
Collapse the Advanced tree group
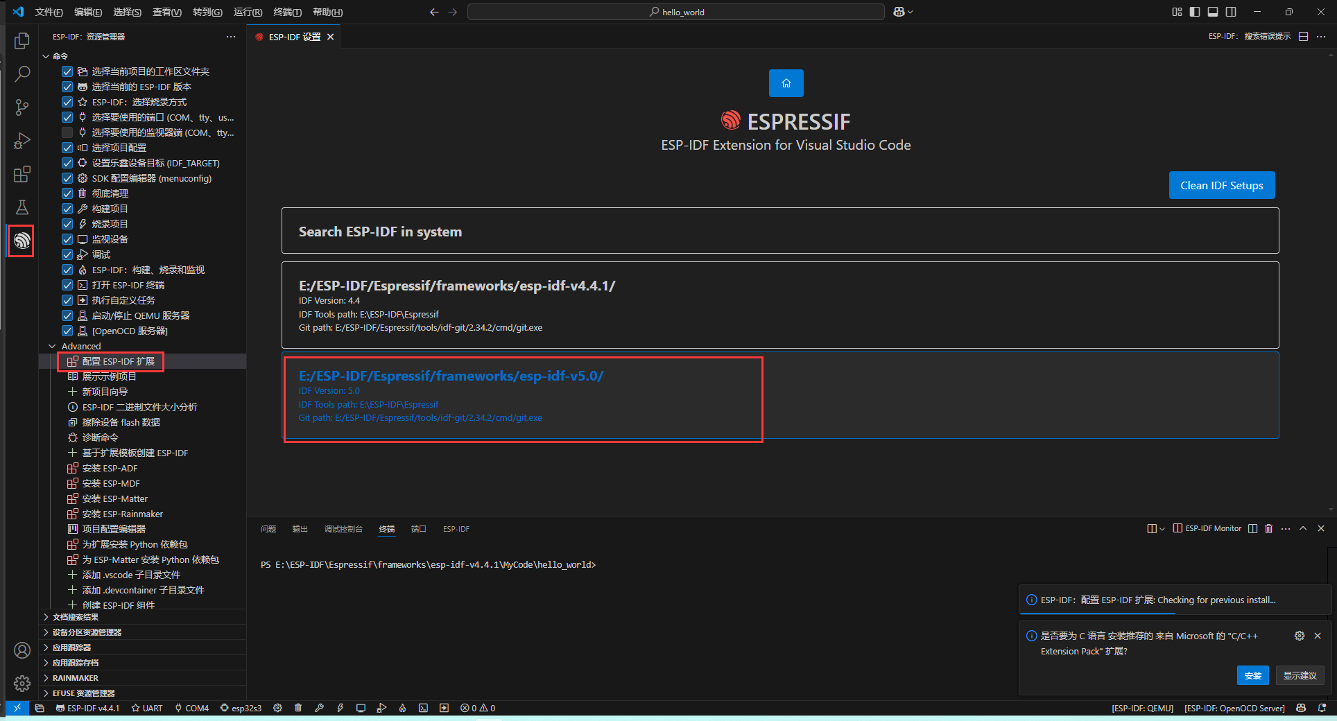coord(52,346)
